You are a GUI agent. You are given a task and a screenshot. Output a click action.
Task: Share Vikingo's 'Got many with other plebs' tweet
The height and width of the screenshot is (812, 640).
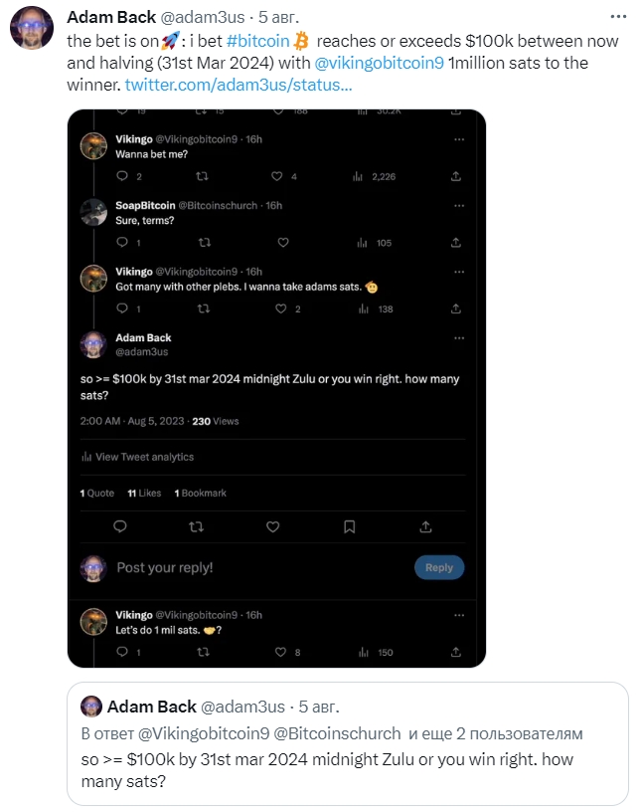(456, 308)
